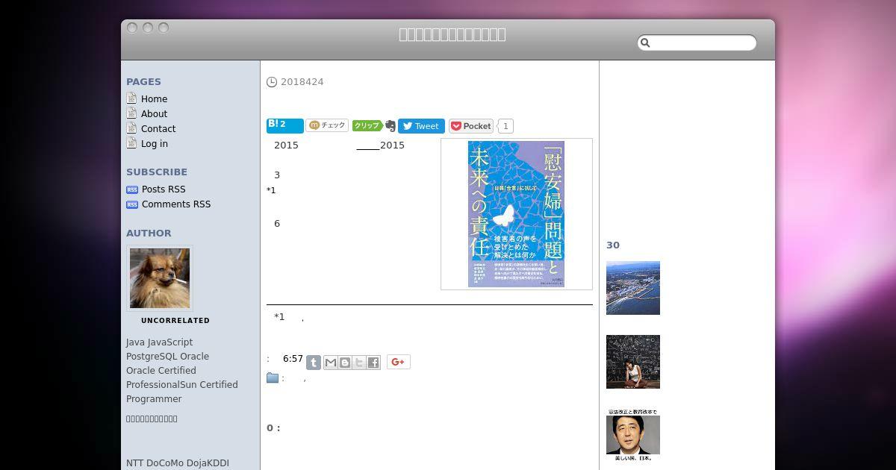Click the '*1' footnote marker in the post

(x=271, y=190)
